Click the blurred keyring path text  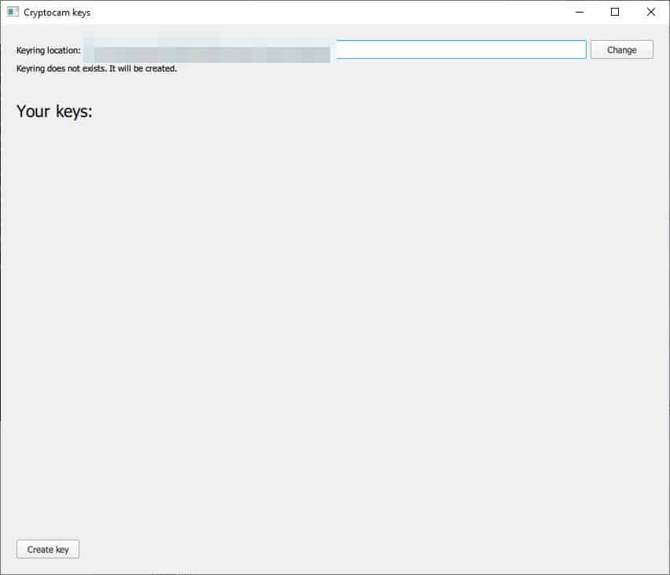(208, 50)
